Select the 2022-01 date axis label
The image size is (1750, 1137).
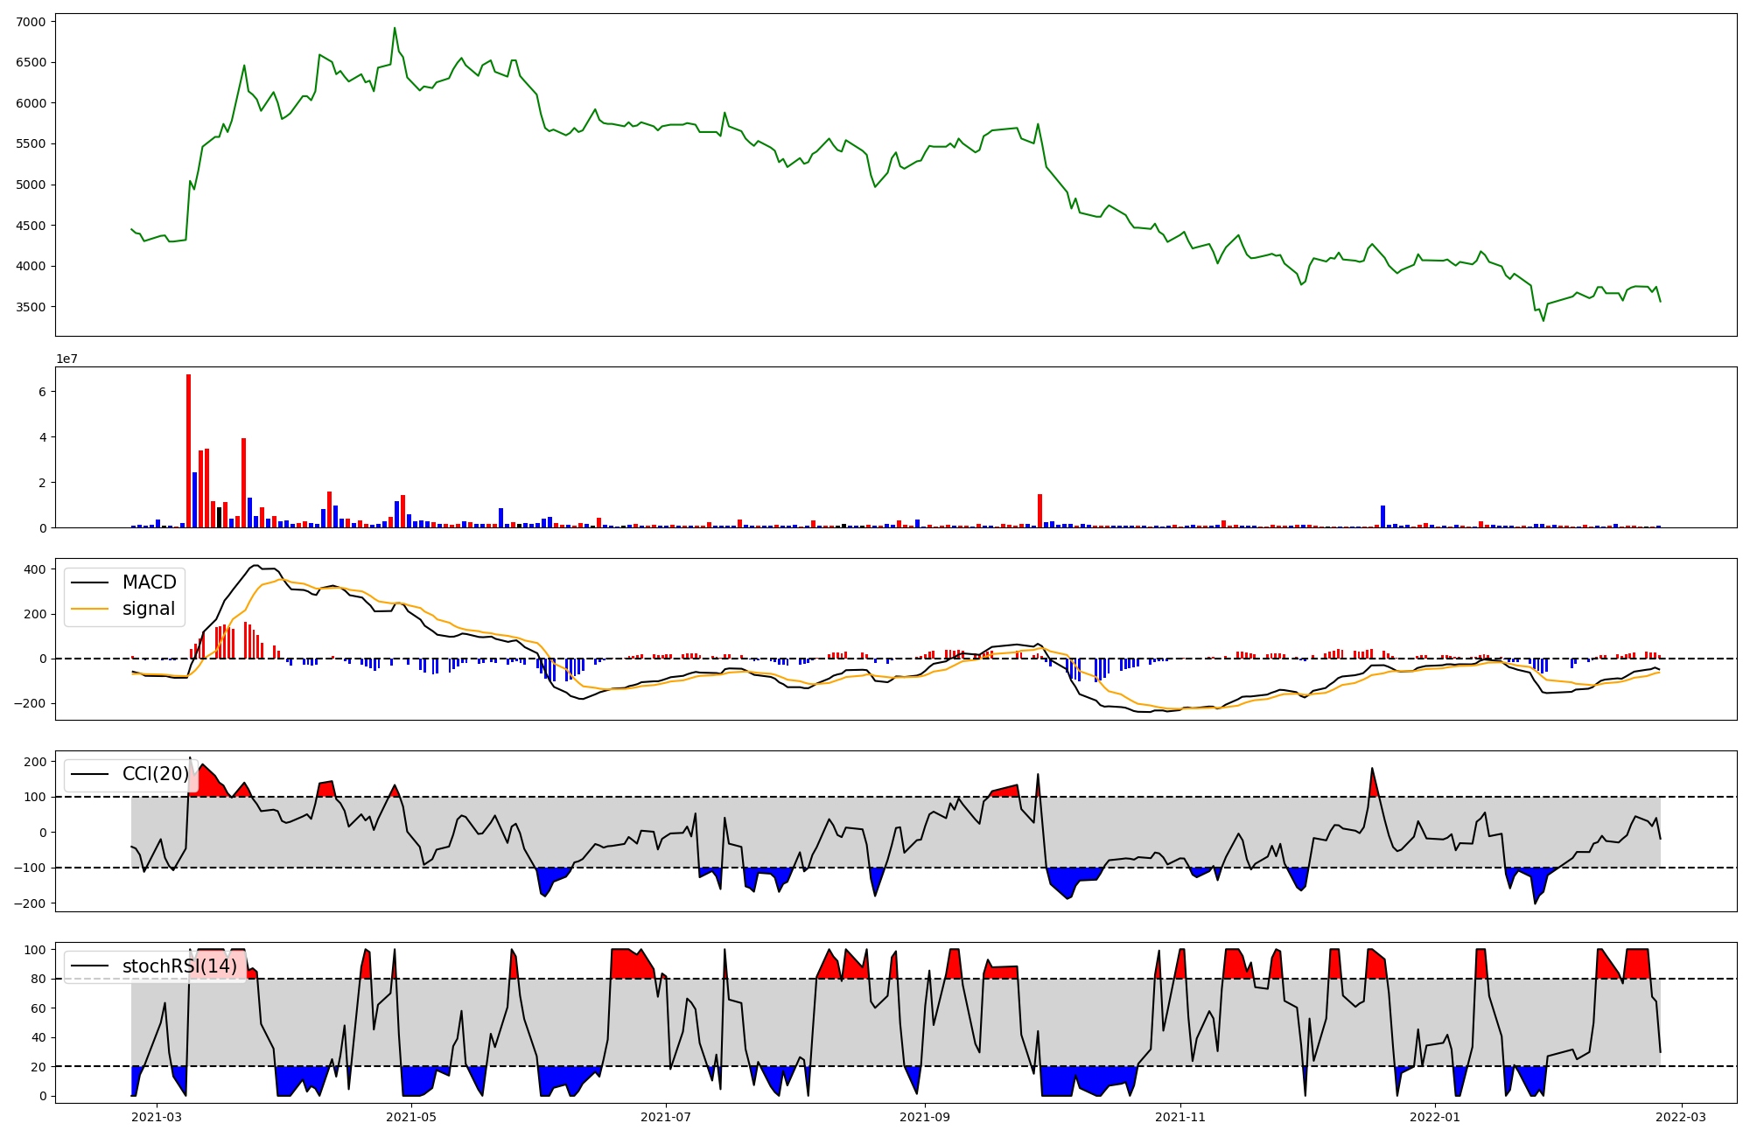(1435, 1117)
